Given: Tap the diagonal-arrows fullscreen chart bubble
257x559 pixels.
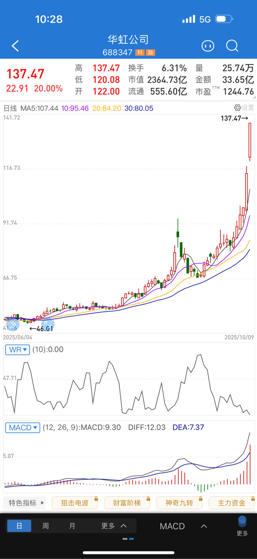Looking at the screenshot, I should 48,325.
